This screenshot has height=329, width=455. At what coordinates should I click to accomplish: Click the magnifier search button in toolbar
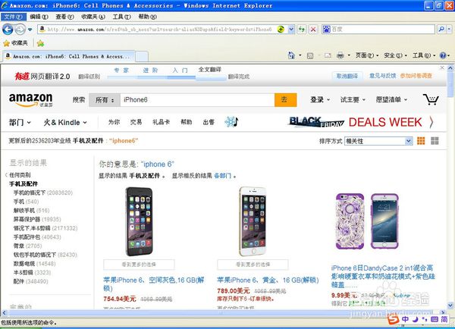pos(441,30)
